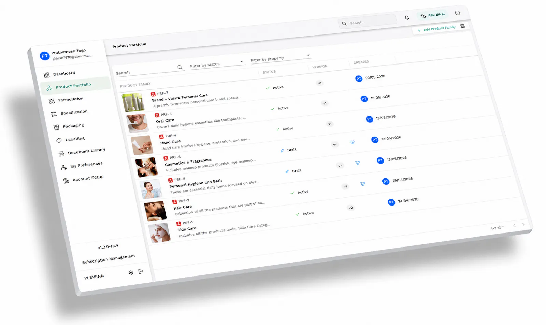The width and height of the screenshot is (546, 325).
Task: Open the Hand Care family
Action: point(171,142)
